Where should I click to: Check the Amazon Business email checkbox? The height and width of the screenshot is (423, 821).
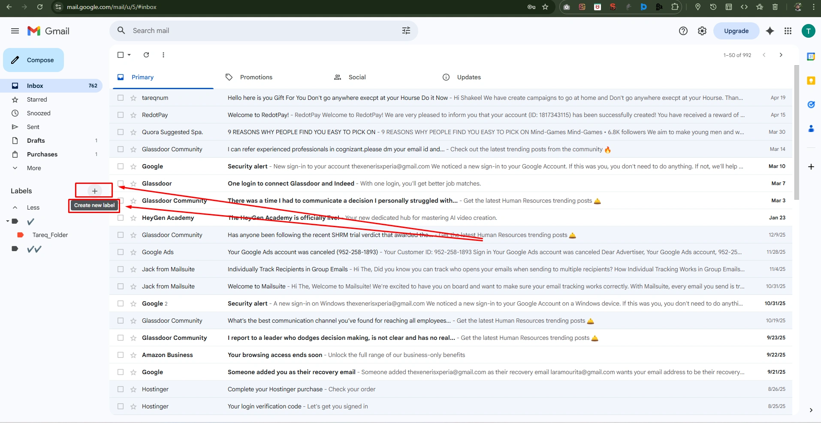click(121, 355)
